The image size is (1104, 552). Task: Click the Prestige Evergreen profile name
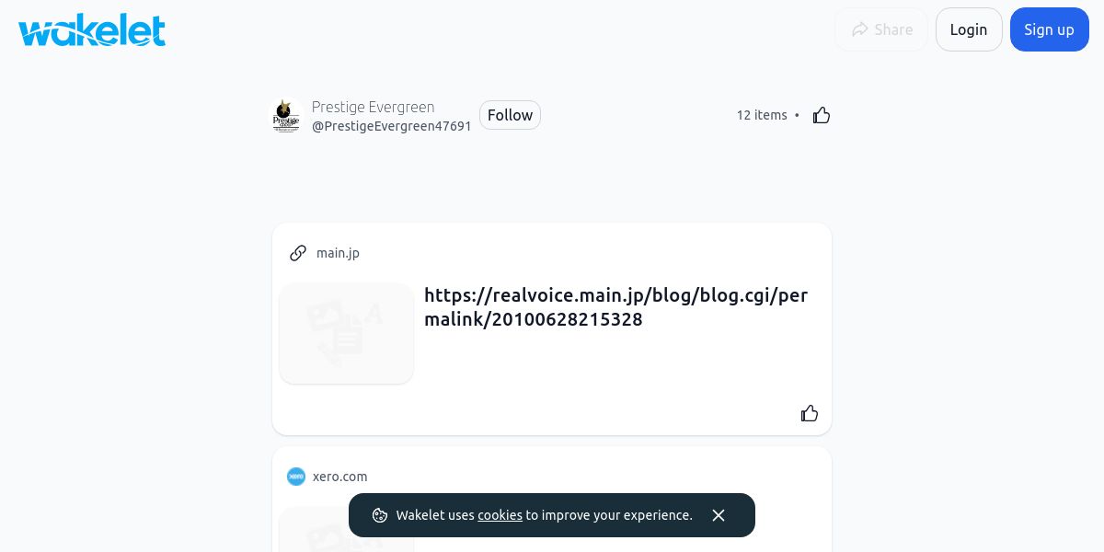click(x=373, y=107)
